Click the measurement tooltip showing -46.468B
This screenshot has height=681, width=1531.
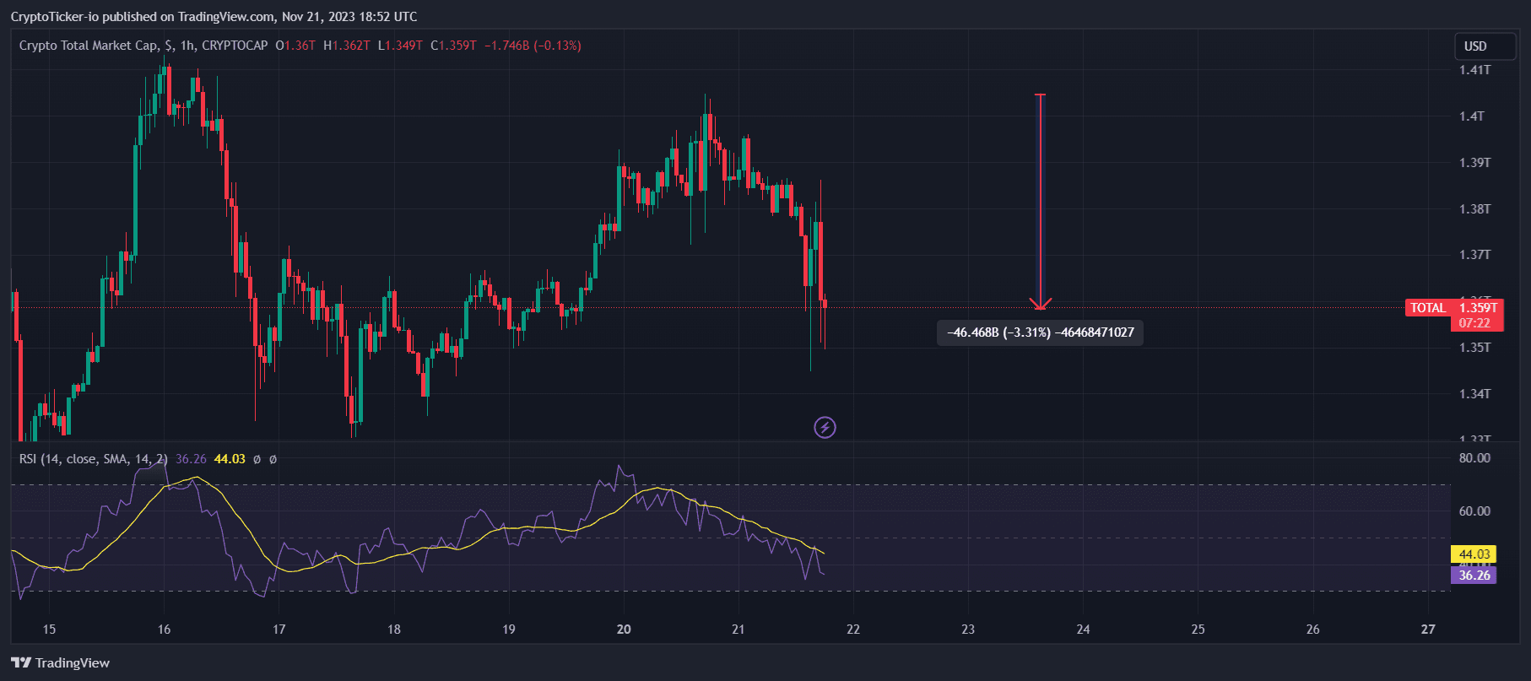(x=1040, y=332)
